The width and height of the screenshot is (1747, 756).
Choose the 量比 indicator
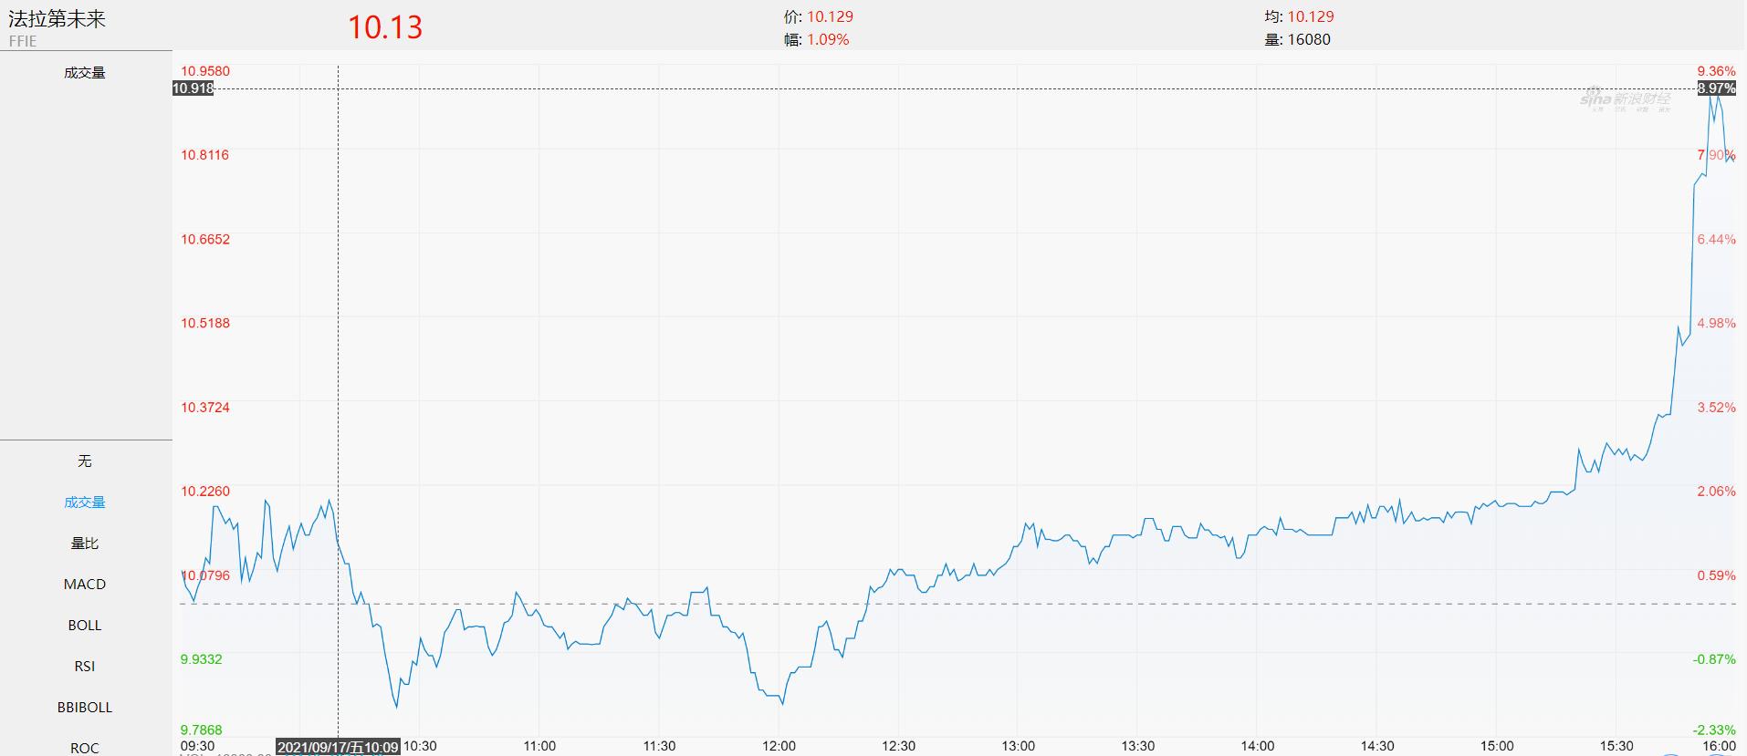point(85,544)
